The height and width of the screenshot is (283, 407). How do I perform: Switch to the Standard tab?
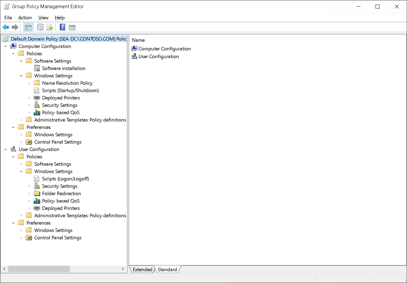pos(167,269)
